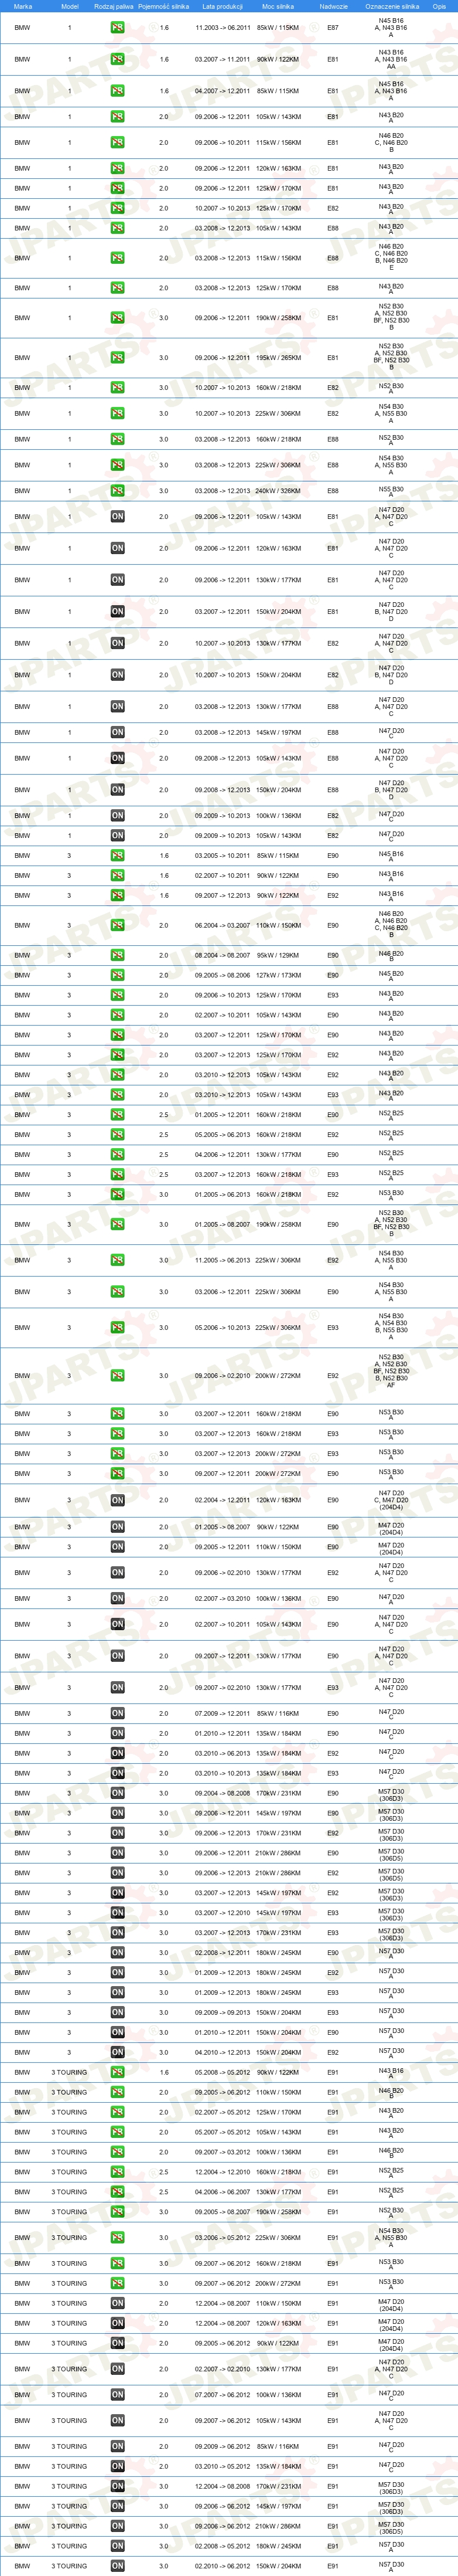Click ON diesel icon in 3 TOURING 170kW / 231KM row
This screenshot has height=2576, width=458.
point(117,2487)
